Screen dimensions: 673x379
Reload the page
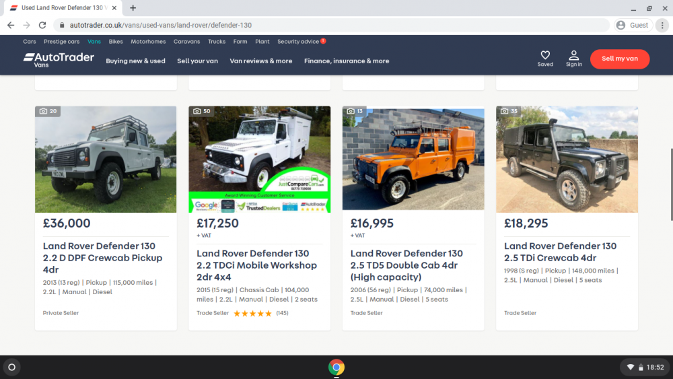click(x=42, y=26)
